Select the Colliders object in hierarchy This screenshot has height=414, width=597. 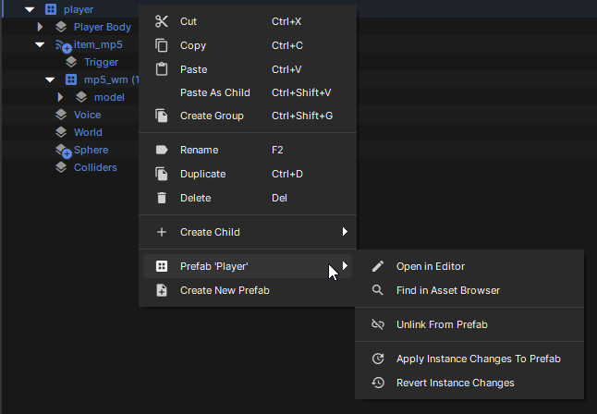94,167
